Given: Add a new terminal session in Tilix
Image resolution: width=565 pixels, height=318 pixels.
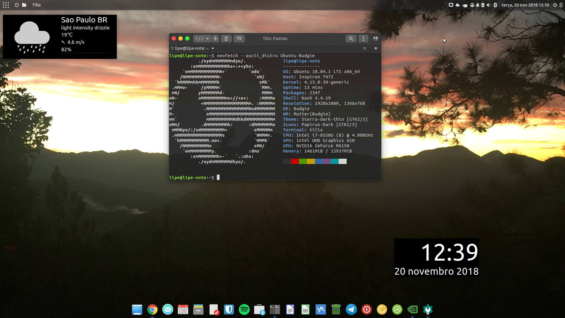Looking at the screenshot, I should click(x=215, y=39).
